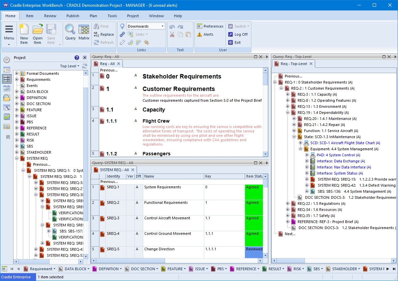398x281 pixels.
Task: Jump to first item in bottom item-type bar
Action: [12, 269]
